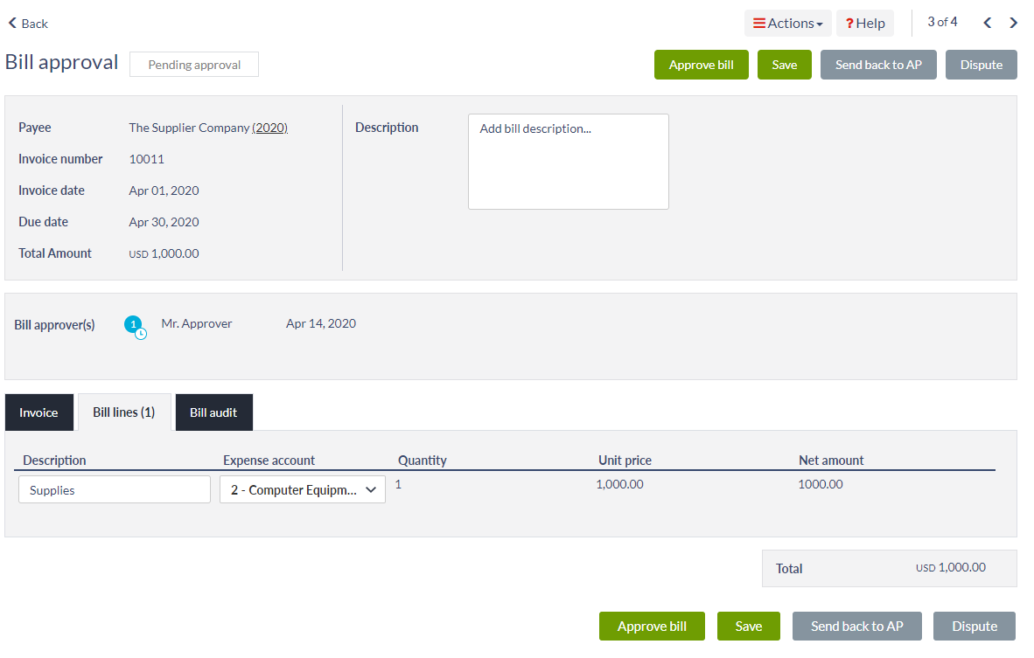Click the numbered approver circle icon
1034x658 pixels.
133,323
